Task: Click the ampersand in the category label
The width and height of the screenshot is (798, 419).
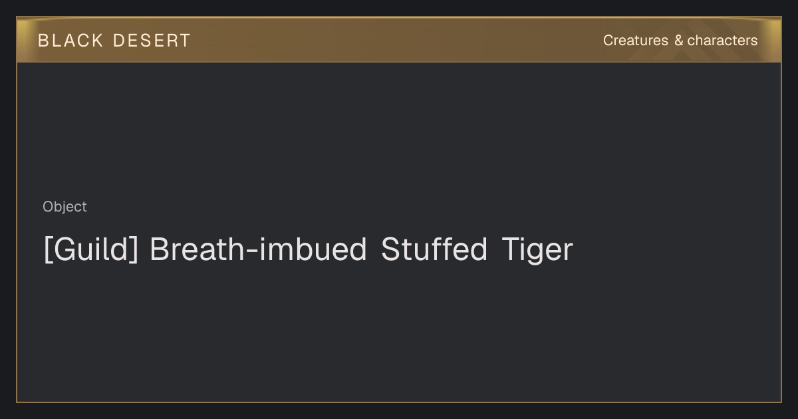Action: pos(678,41)
